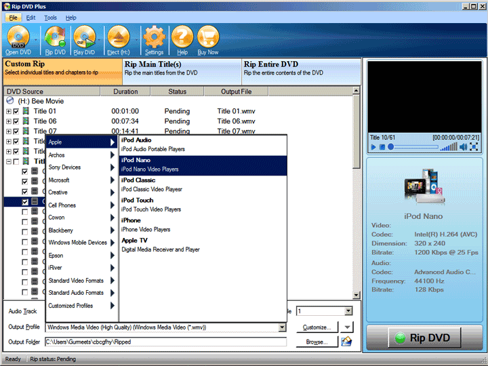This screenshot has width=488, height=366.
Task: Select Apple TV profile
Action: [x=203, y=245]
